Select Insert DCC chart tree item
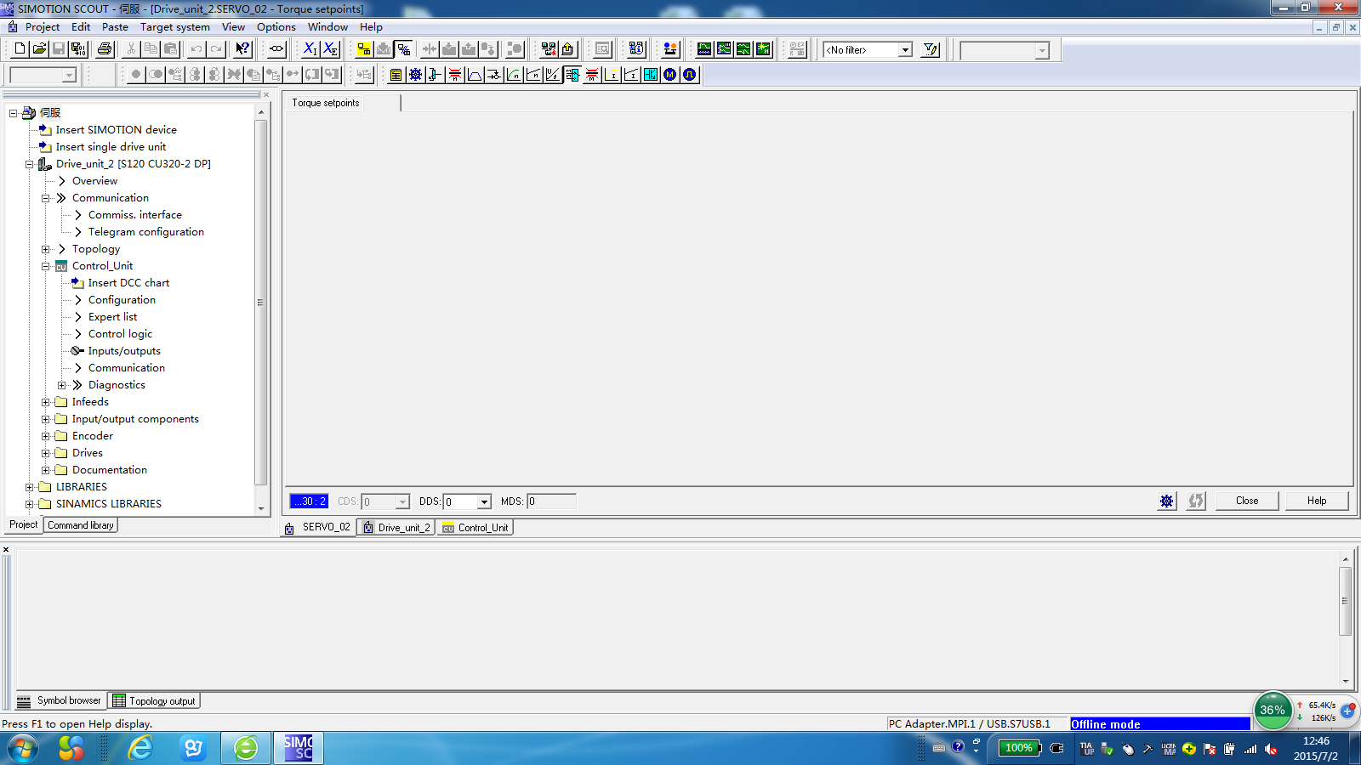This screenshot has height=765, width=1361. [128, 283]
